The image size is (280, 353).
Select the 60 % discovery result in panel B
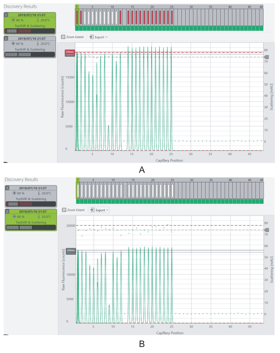31,220
